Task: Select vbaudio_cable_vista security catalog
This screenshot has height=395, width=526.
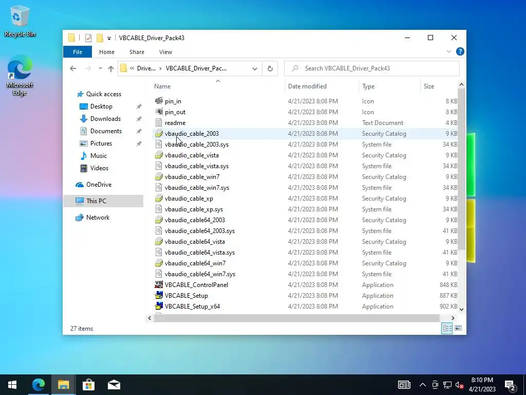Action: pos(192,155)
